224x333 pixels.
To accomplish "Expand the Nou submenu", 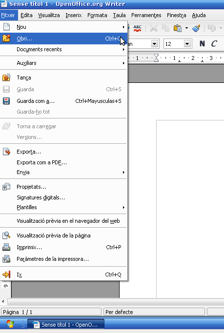I will click(x=63, y=27).
